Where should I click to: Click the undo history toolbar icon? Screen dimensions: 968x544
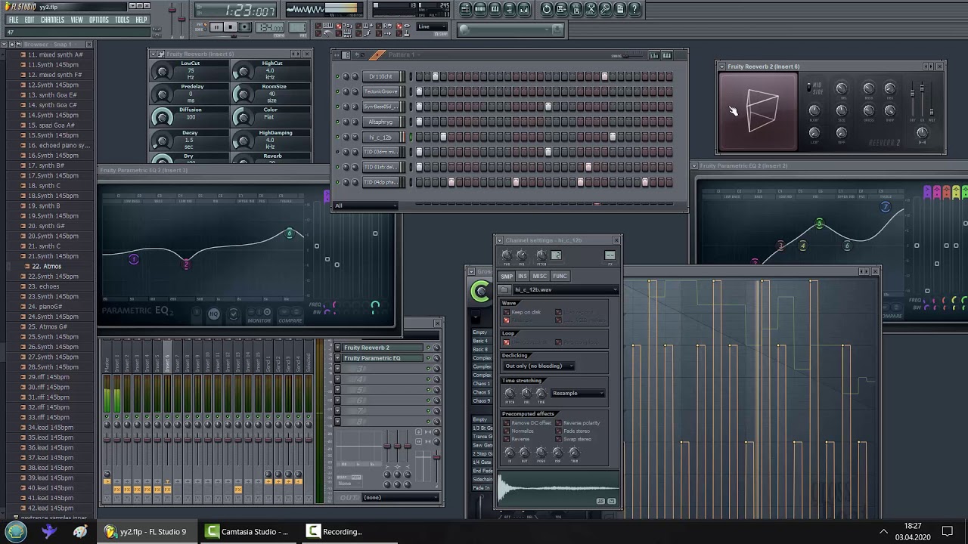point(547,9)
